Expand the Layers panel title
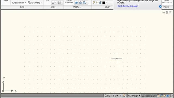The image size is (174, 98). [x=109, y=7]
